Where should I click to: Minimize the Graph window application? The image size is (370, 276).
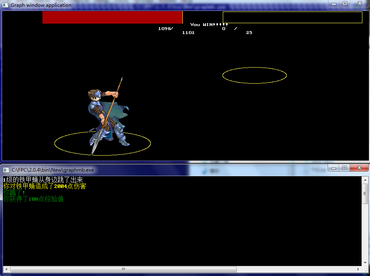point(334,4)
